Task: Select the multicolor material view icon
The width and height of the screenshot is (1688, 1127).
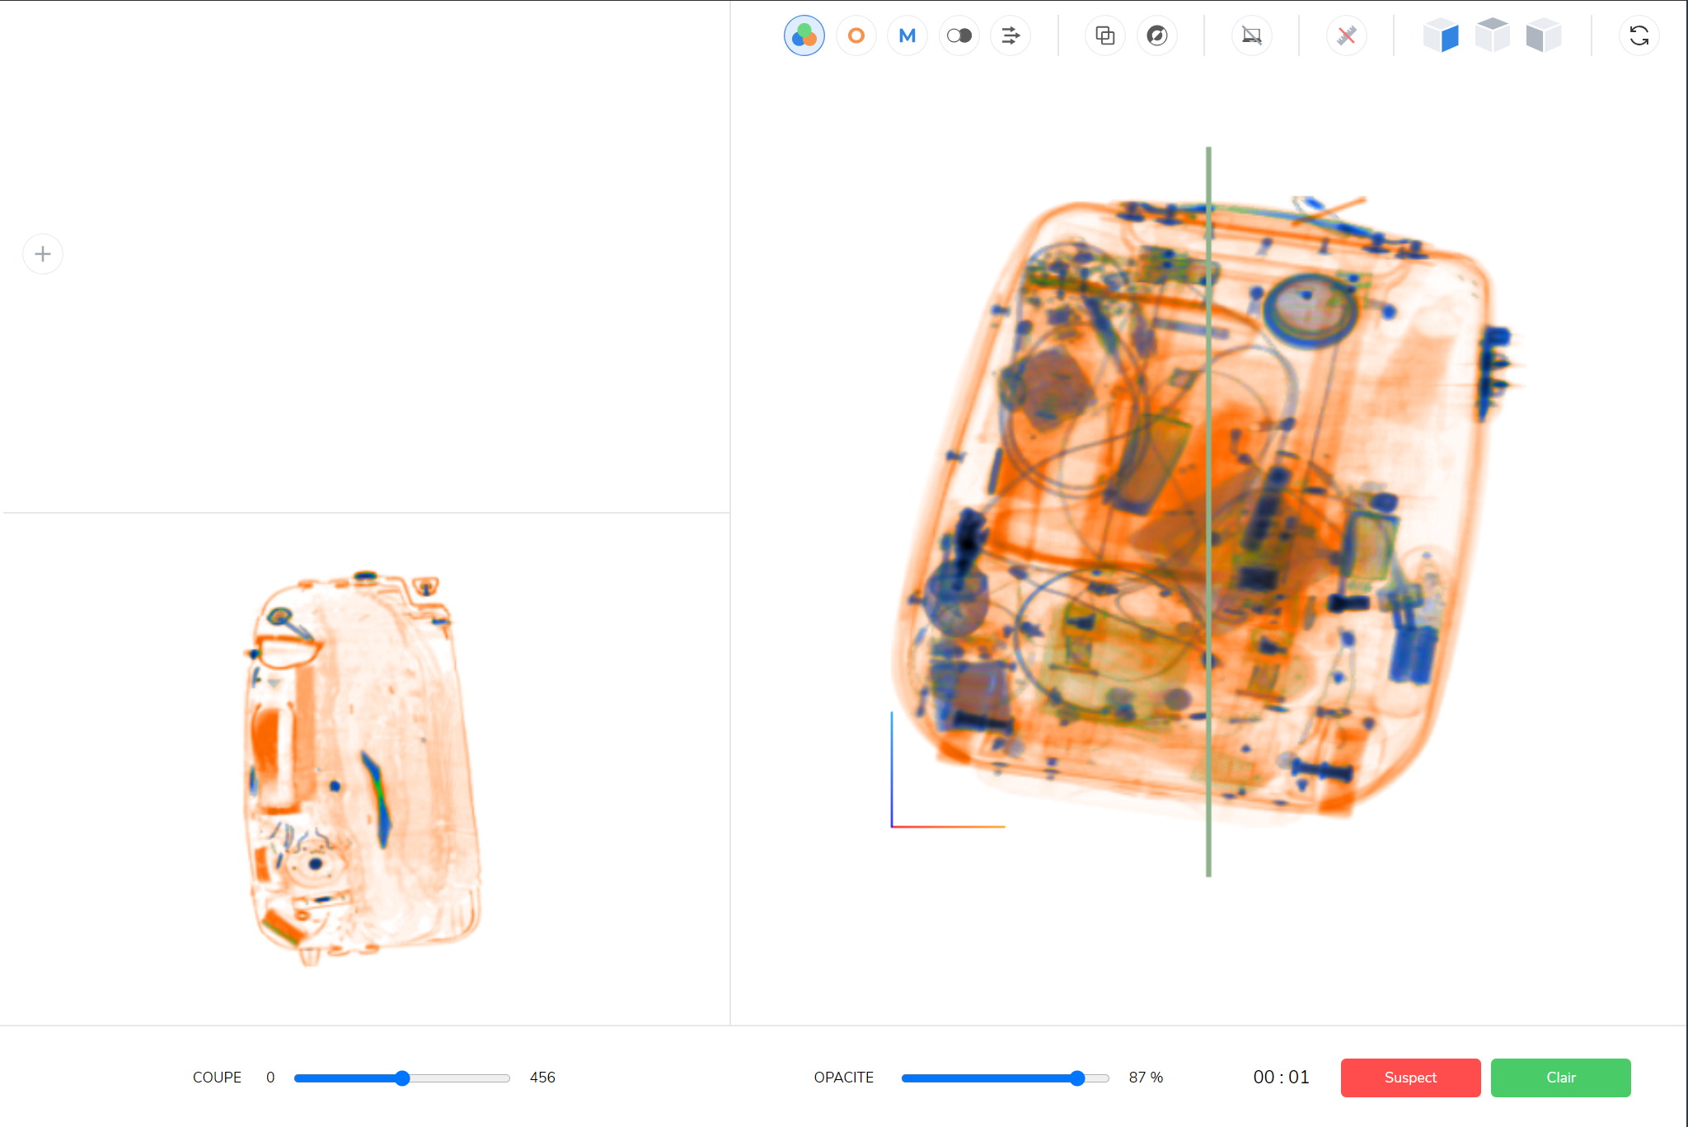Action: (x=804, y=35)
